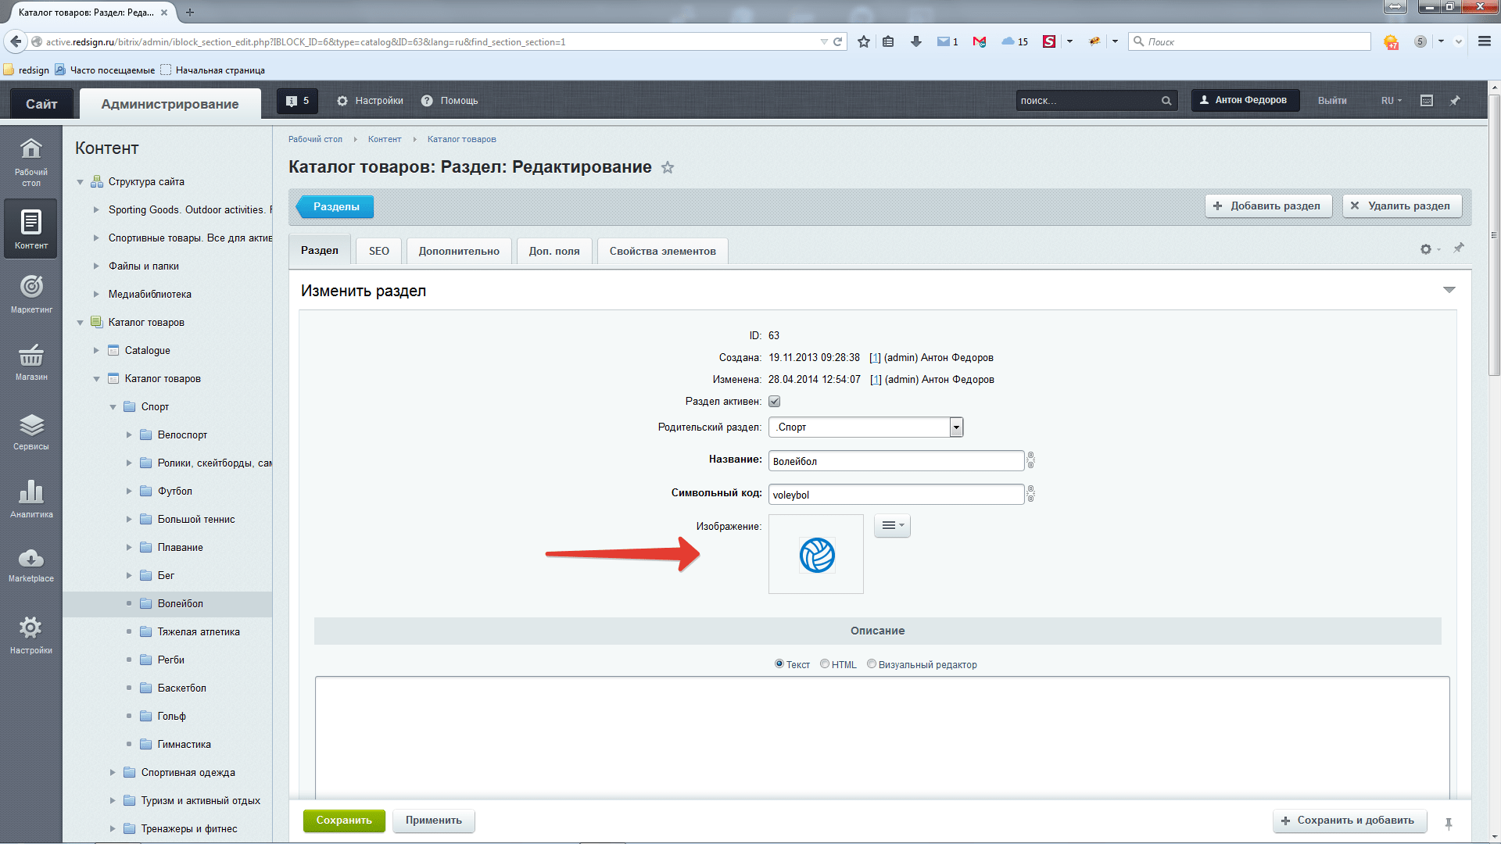Open the form settings gear icon
The height and width of the screenshot is (844, 1501).
(1428, 249)
